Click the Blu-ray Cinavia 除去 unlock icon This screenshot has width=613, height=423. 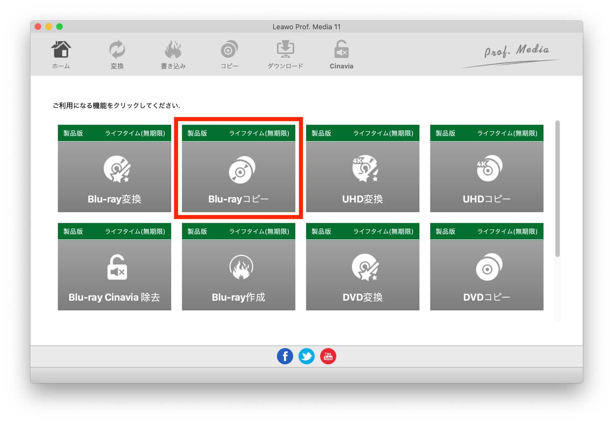pyautogui.click(x=117, y=267)
